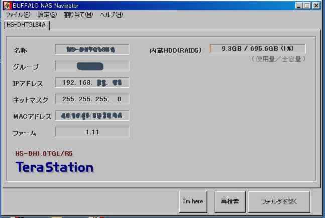Click the ファーム label

click(25, 133)
